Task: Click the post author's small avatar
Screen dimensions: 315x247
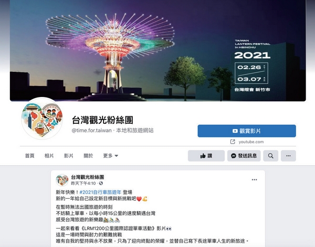Action: point(62,180)
